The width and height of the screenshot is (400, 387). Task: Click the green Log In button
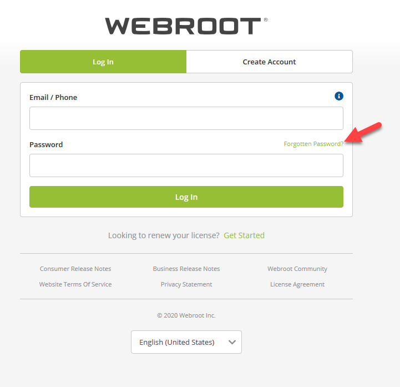tap(186, 197)
